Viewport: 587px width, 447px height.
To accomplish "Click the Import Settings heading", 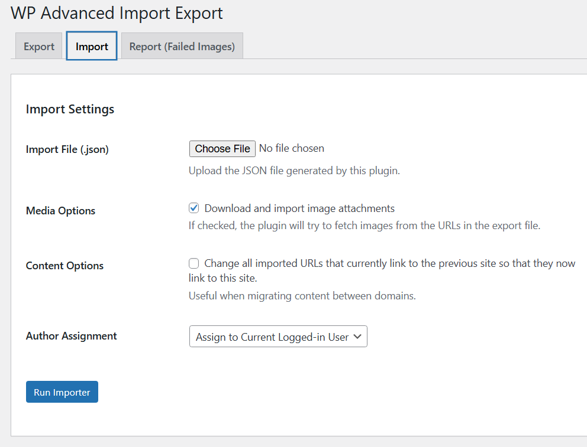I will (70, 109).
